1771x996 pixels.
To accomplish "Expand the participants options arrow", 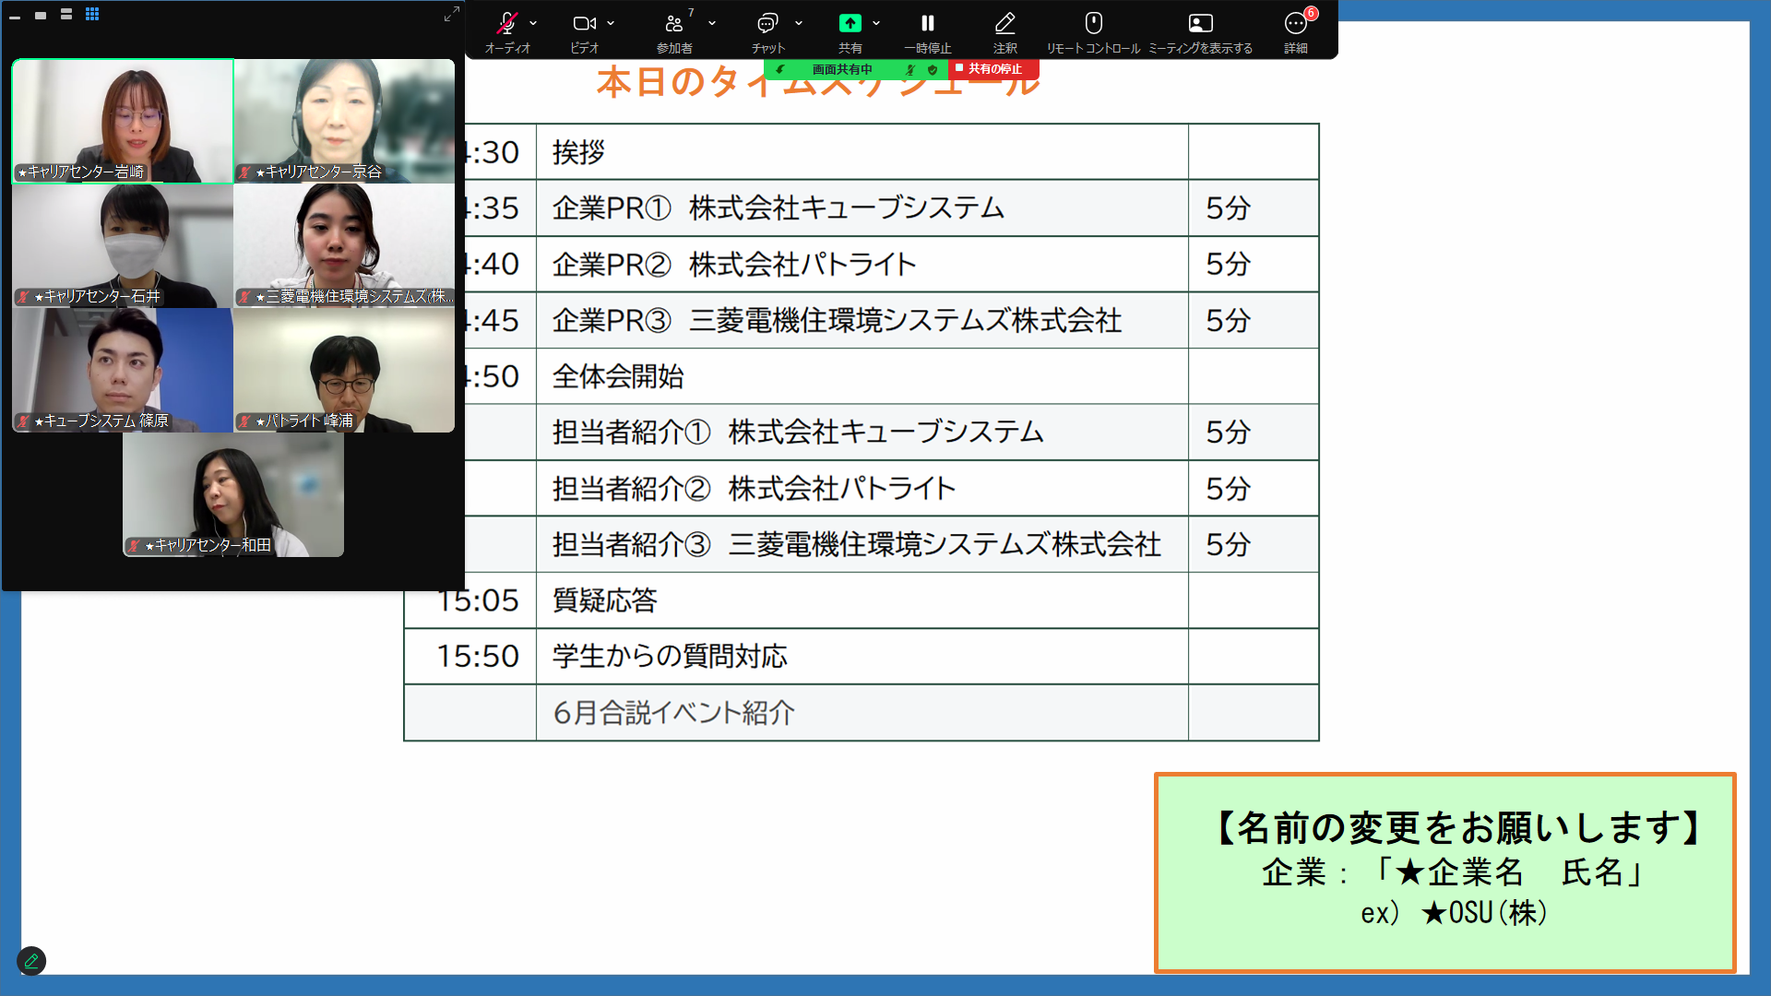I will [x=712, y=23].
